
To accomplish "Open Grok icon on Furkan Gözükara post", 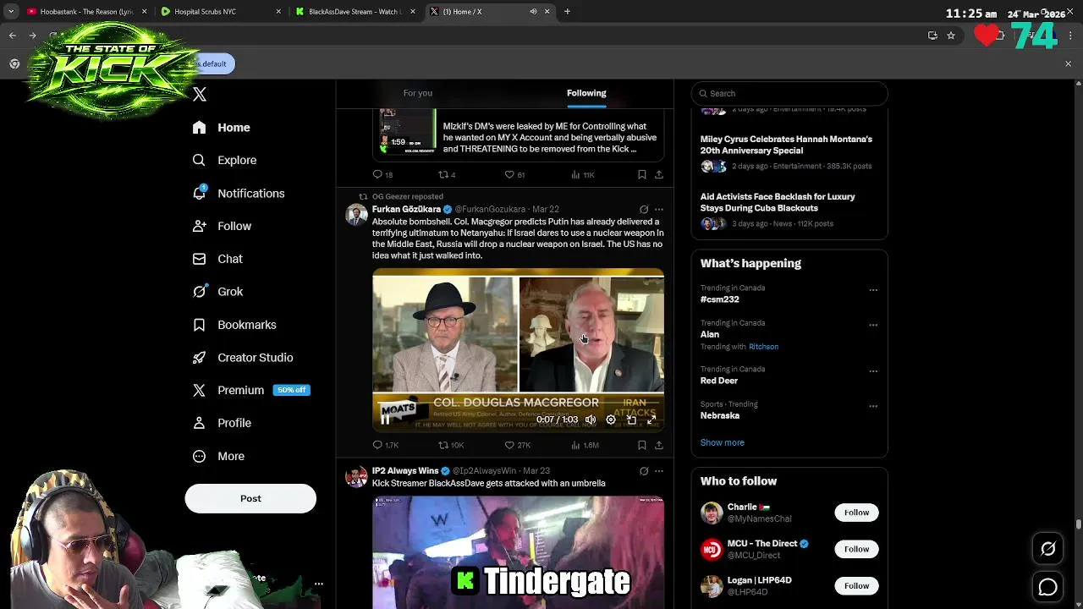I will tap(644, 209).
